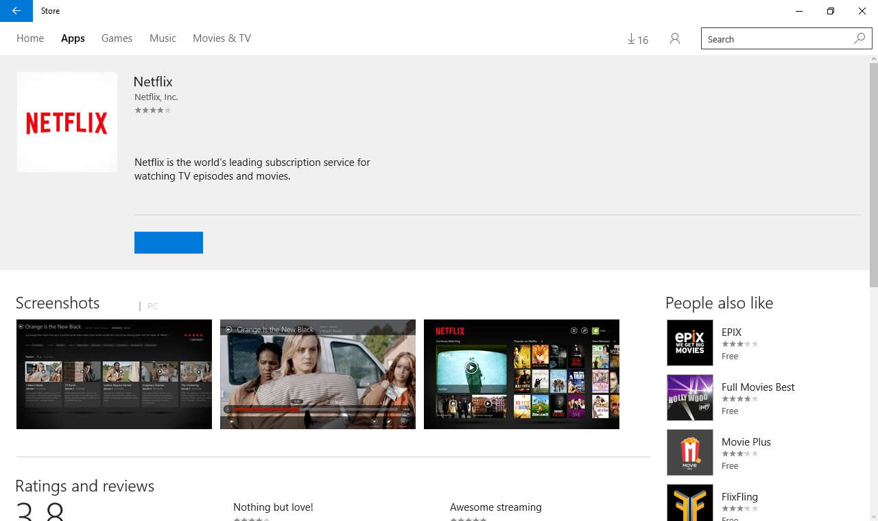Restore down the Store window

[x=831, y=11]
